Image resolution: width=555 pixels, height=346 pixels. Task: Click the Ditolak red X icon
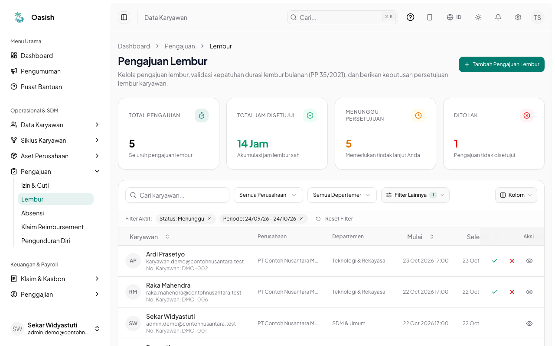tap(527, 115)
